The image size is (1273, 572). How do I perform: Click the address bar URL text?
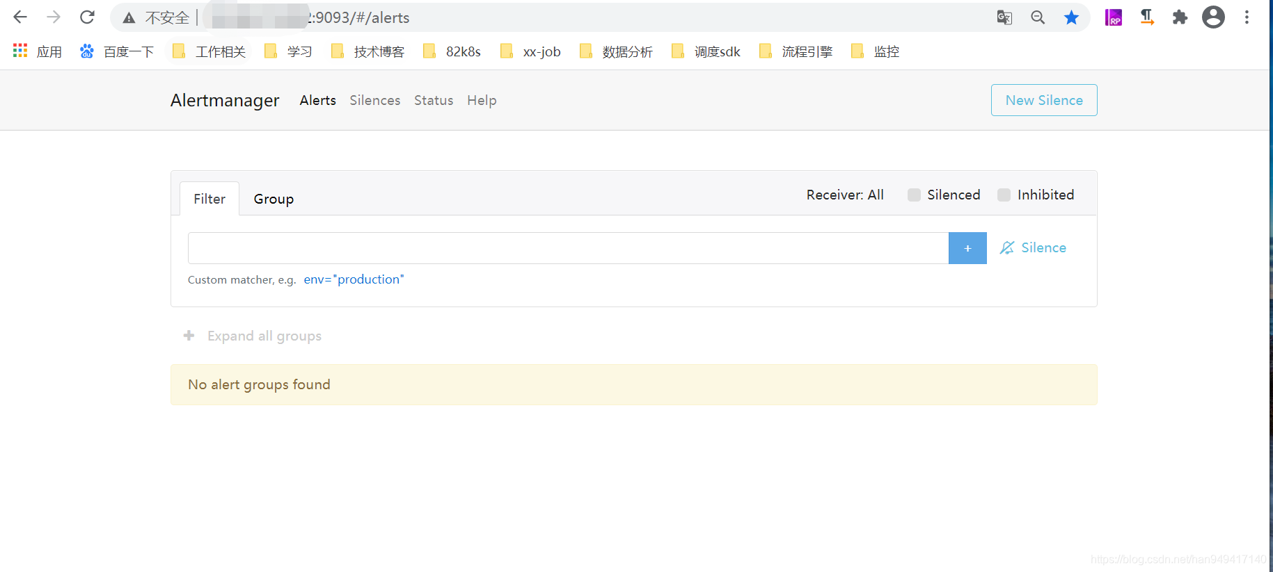pyautogui.click(x=362, y=17)
